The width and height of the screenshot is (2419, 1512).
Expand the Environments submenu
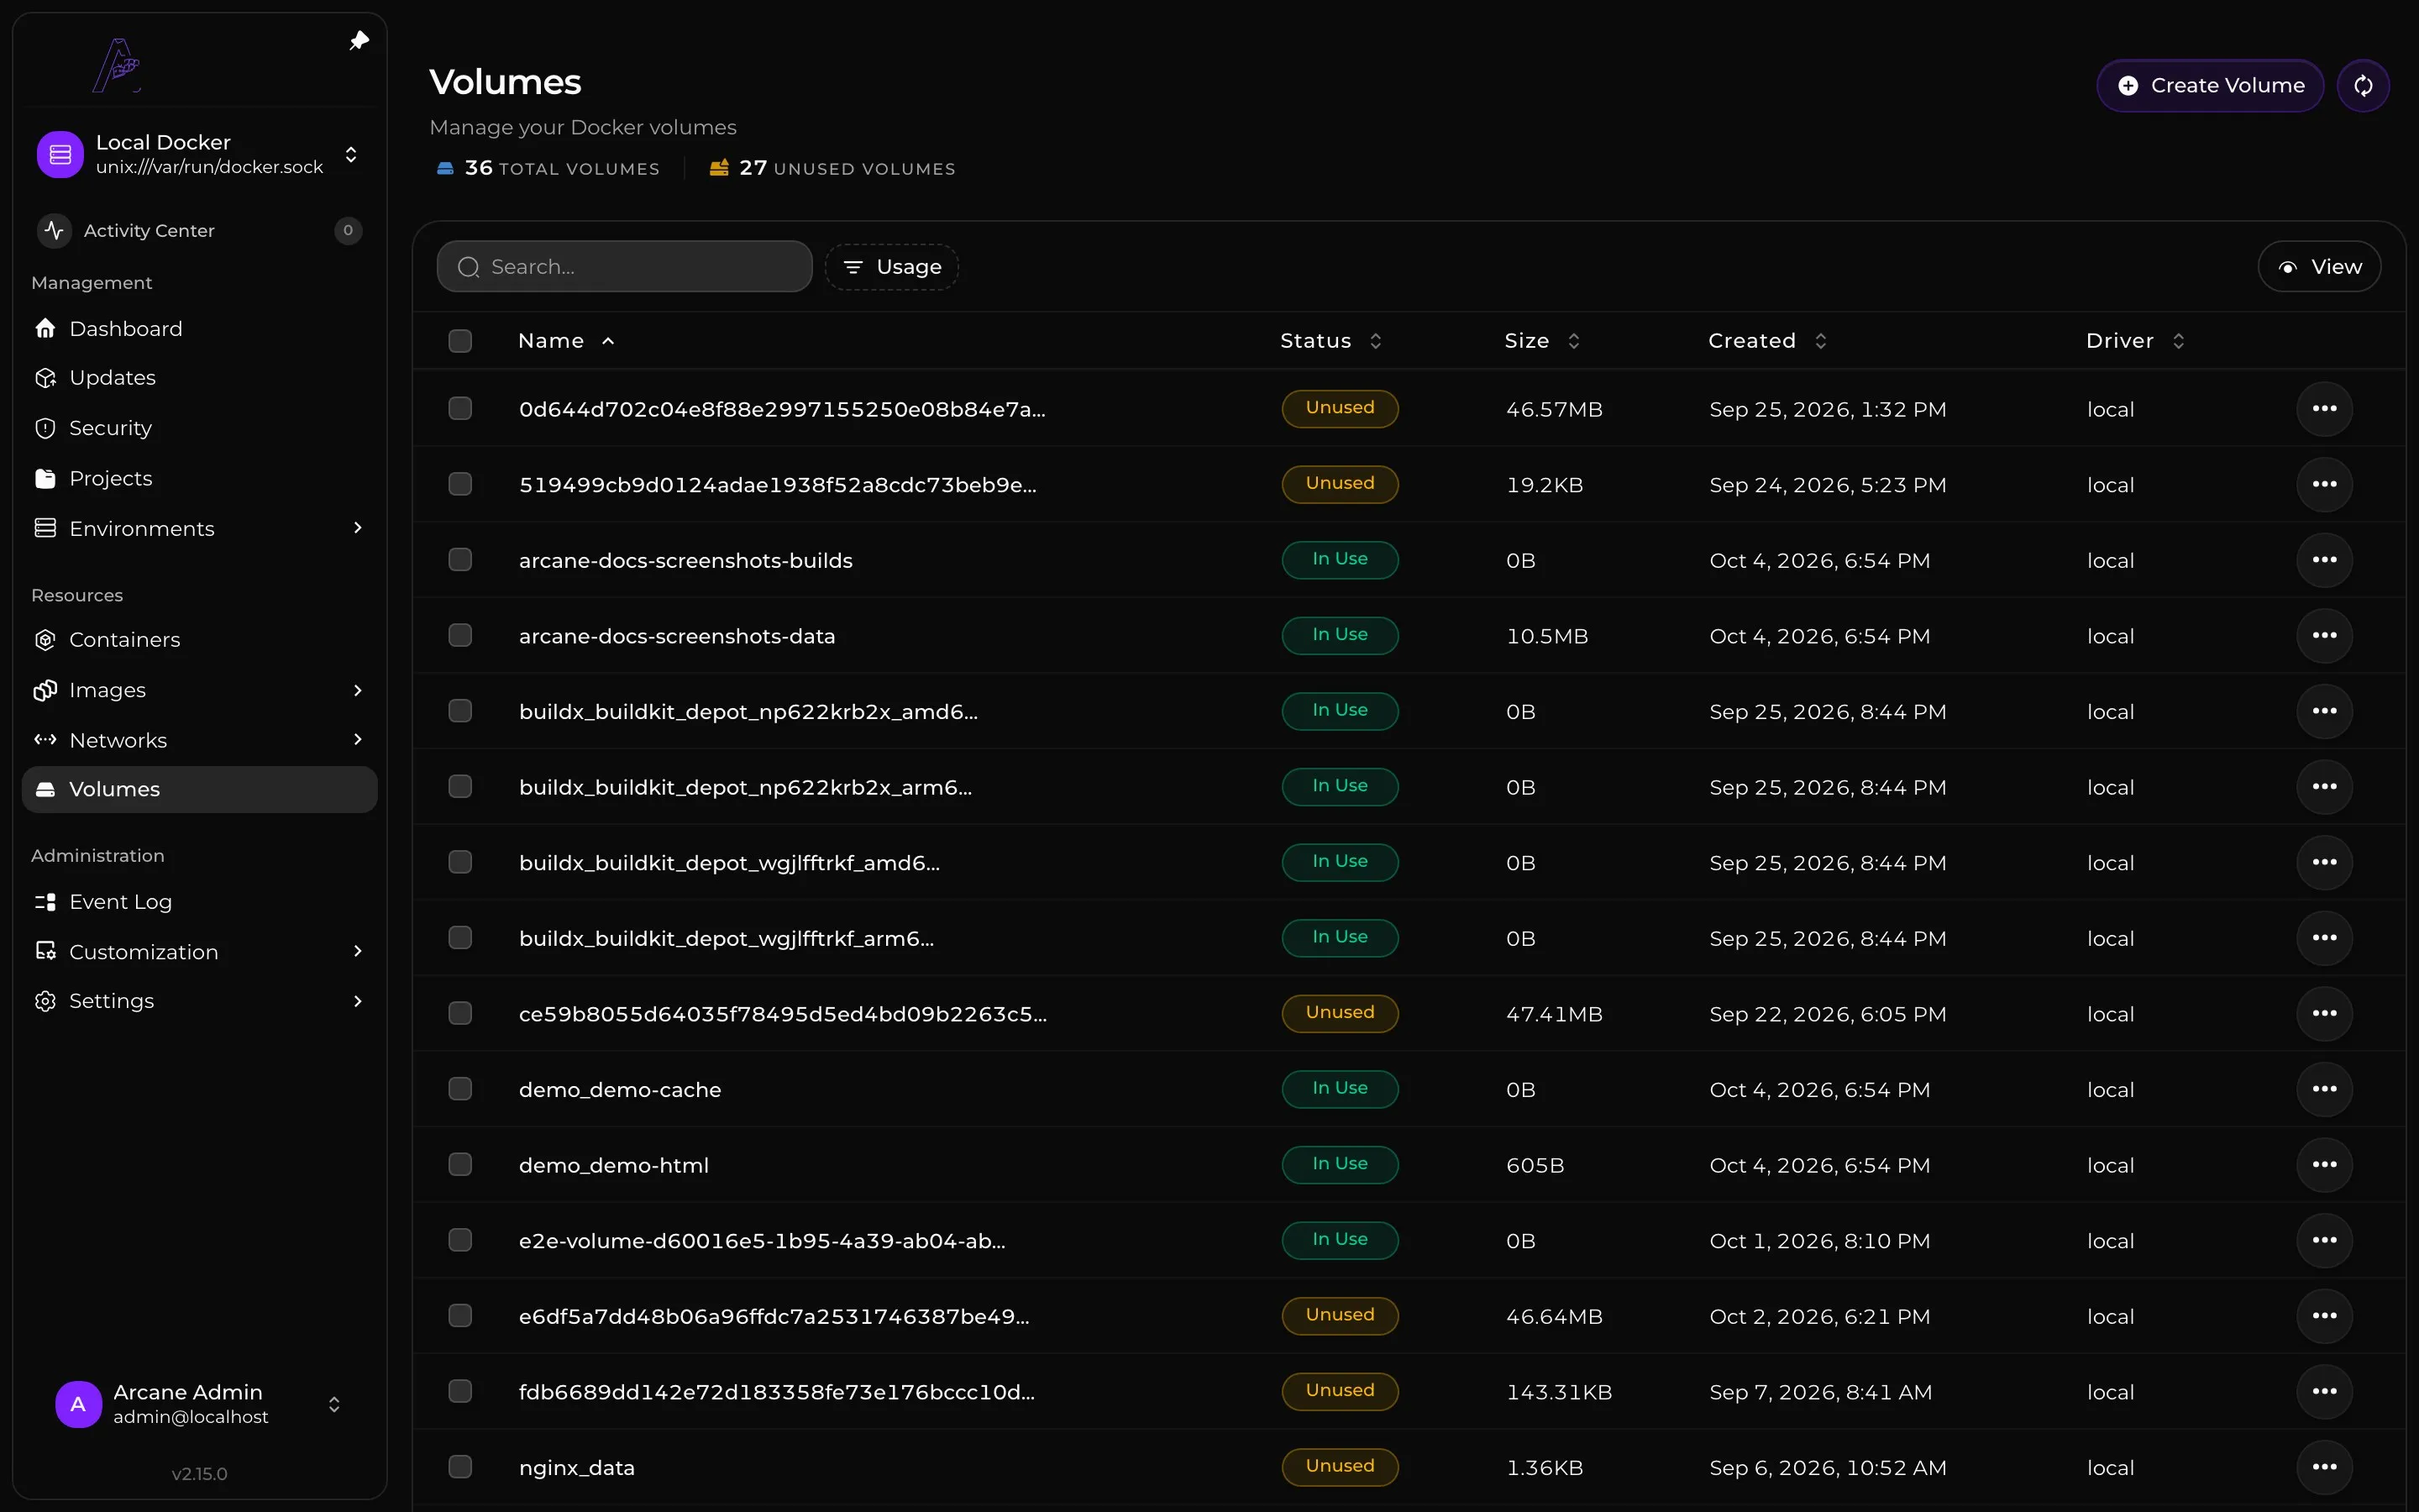[358, 528]
